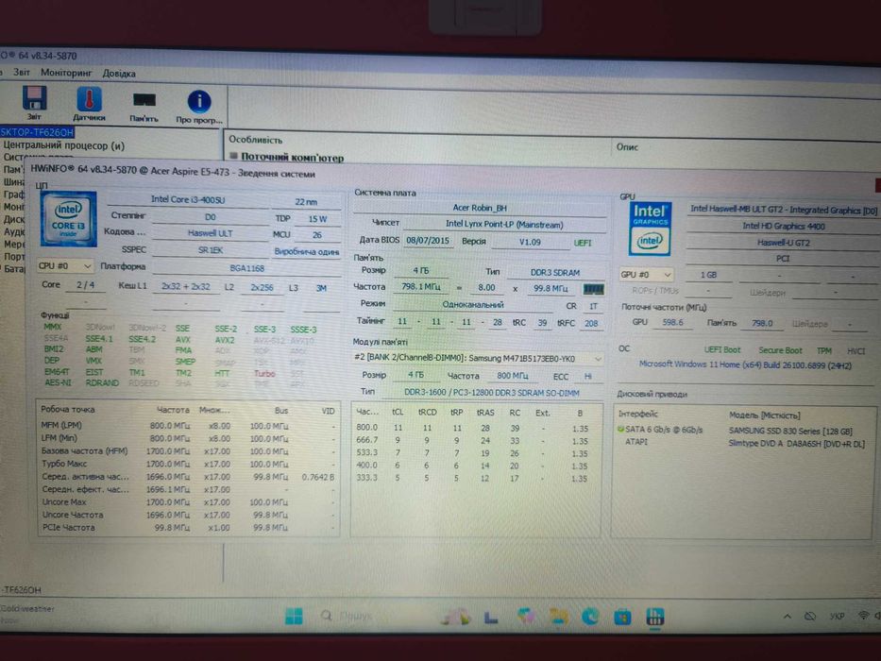
Task: Click Одноканальний memory mode value
Action: pos(472,304)
